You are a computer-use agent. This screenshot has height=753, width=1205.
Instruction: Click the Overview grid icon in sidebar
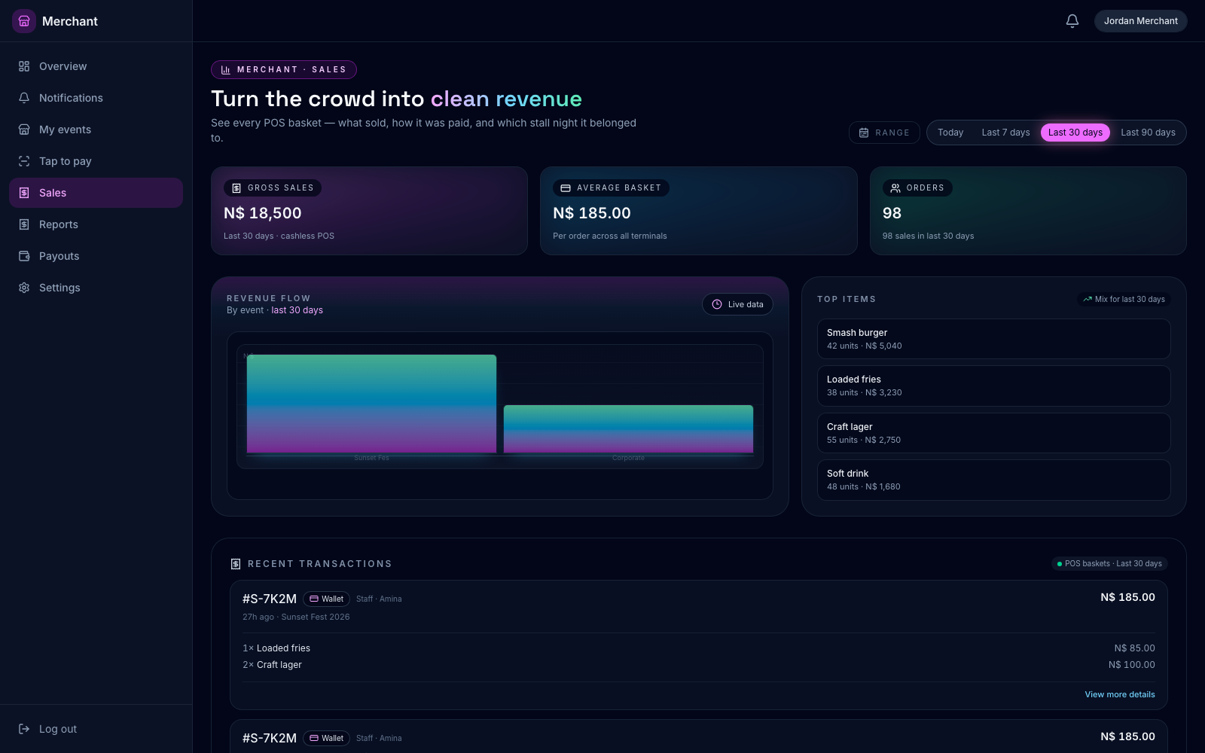[x=24, y=66]
